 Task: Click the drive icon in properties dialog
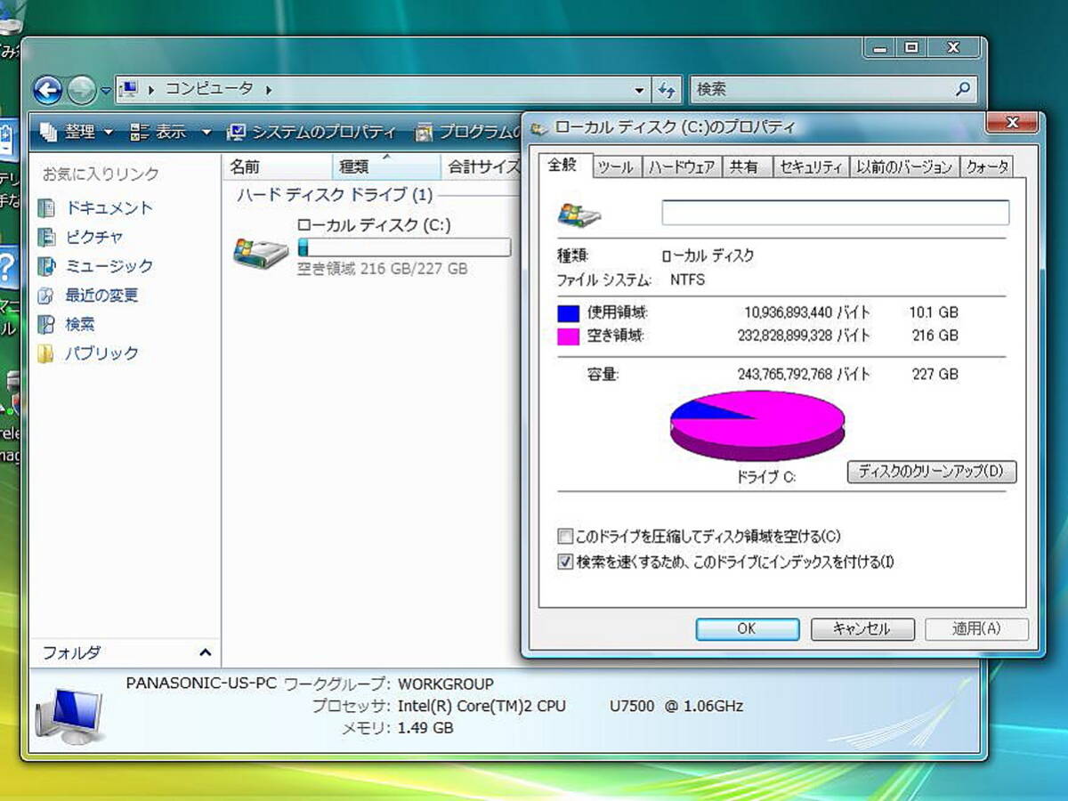tap(578, 214)
